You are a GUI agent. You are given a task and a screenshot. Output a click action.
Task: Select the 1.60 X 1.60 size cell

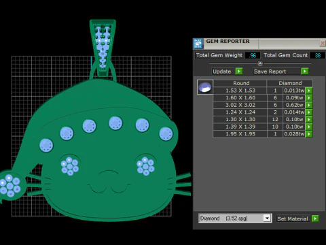tap(240, 98)
